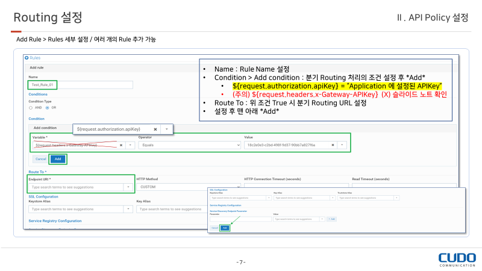Image resolution: width=482 pixels, height=271 pixels.
Task: Collapse the Rules section arrow icon
Action: 27,58
